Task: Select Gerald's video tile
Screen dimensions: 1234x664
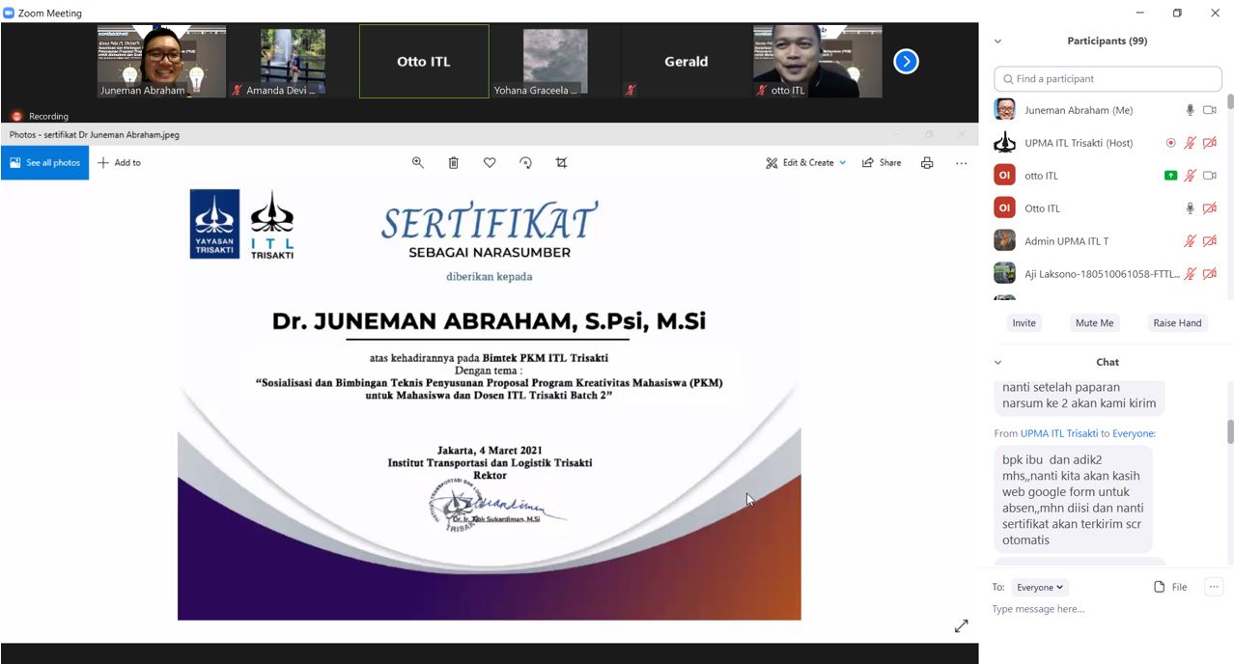Action: (x=687, y=62)
